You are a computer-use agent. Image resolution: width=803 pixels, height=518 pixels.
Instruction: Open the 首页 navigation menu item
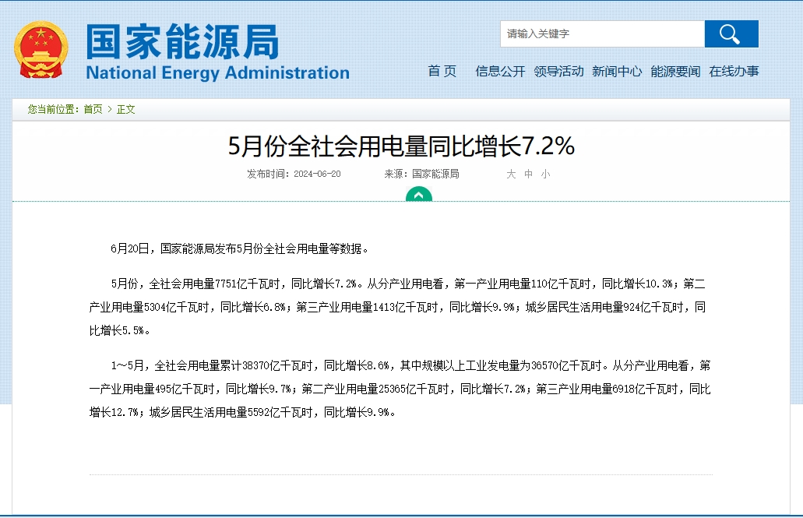[442, 71]
